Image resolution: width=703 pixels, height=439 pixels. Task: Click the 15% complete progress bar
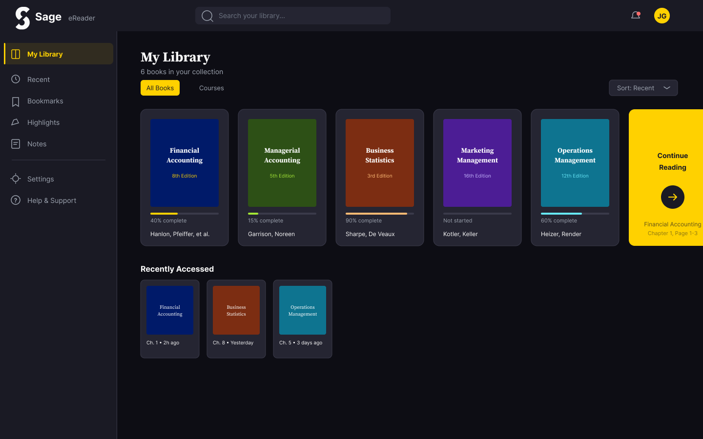[x=282, y=214]
